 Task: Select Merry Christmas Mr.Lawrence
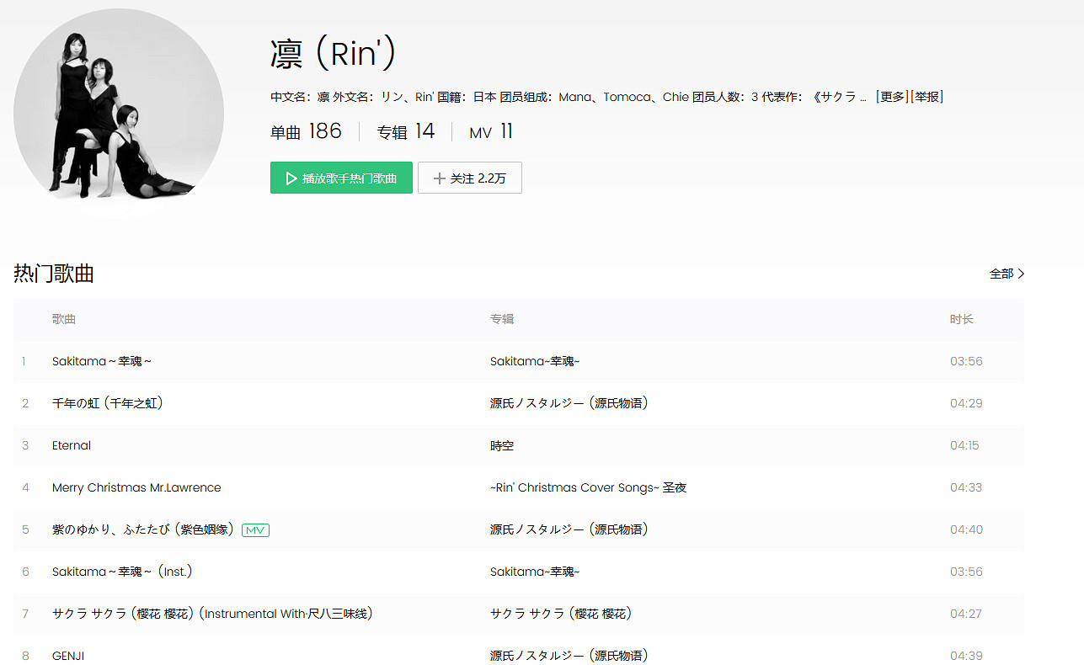click(x=136, y=487)
